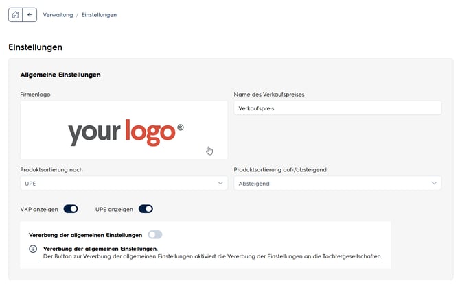460x285 pixels.
Task: Enable Vererbung der allgemeinen Einstellungen toggle
Action: point(155,235)
